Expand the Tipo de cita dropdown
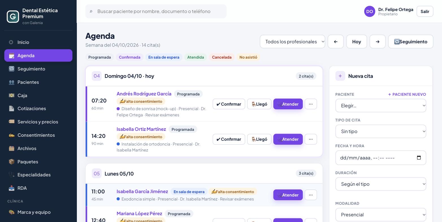442x222 pixels. [381, 131]
